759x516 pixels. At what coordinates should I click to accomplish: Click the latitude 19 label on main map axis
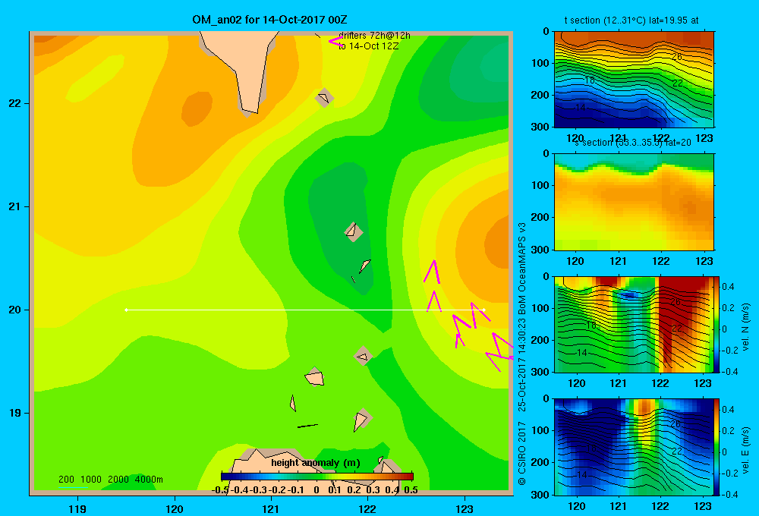coord(15,413)
